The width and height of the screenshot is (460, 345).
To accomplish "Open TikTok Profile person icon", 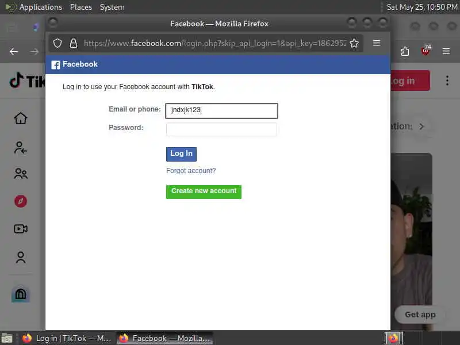I will coord(21,258).
